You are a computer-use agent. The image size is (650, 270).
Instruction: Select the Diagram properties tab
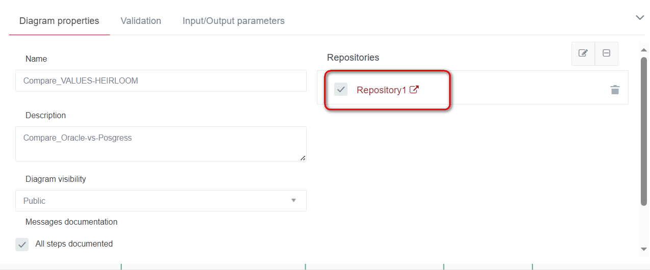(x=59, y=21)
